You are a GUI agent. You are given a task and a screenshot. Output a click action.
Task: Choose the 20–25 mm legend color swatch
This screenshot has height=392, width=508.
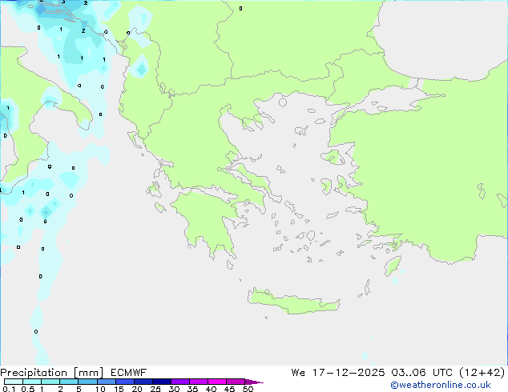143,382
